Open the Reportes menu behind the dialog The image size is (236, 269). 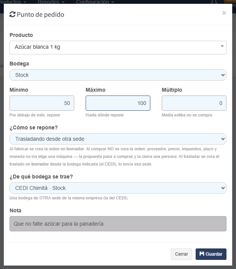pyautogui.click(x=51, y=2)
